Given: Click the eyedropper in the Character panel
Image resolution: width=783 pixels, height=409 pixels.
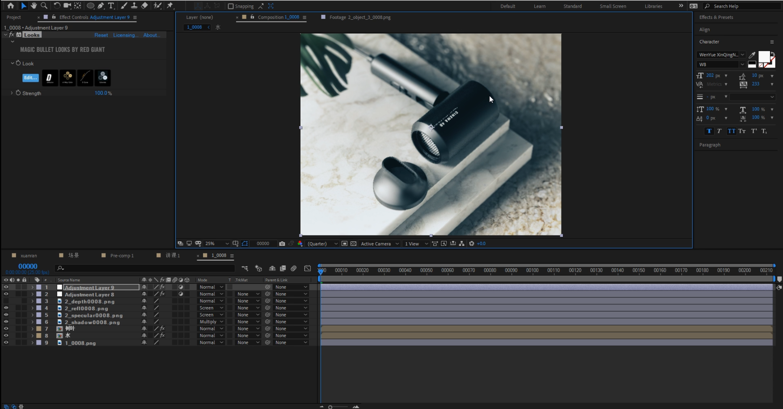Looking at the screenshot, I should pyautogui.click(x=752, y=55).
